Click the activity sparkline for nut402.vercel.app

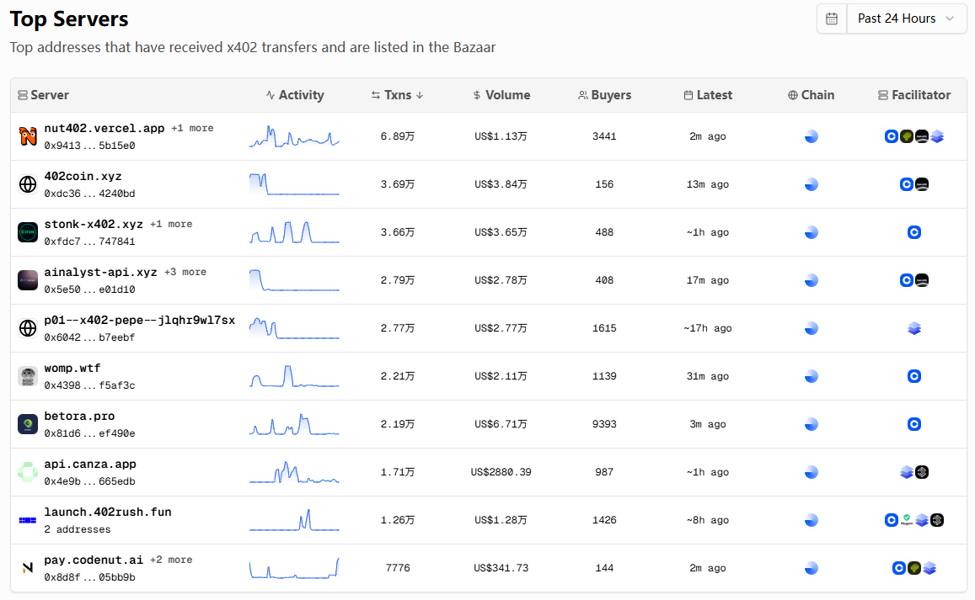click(x=294, y=136)
